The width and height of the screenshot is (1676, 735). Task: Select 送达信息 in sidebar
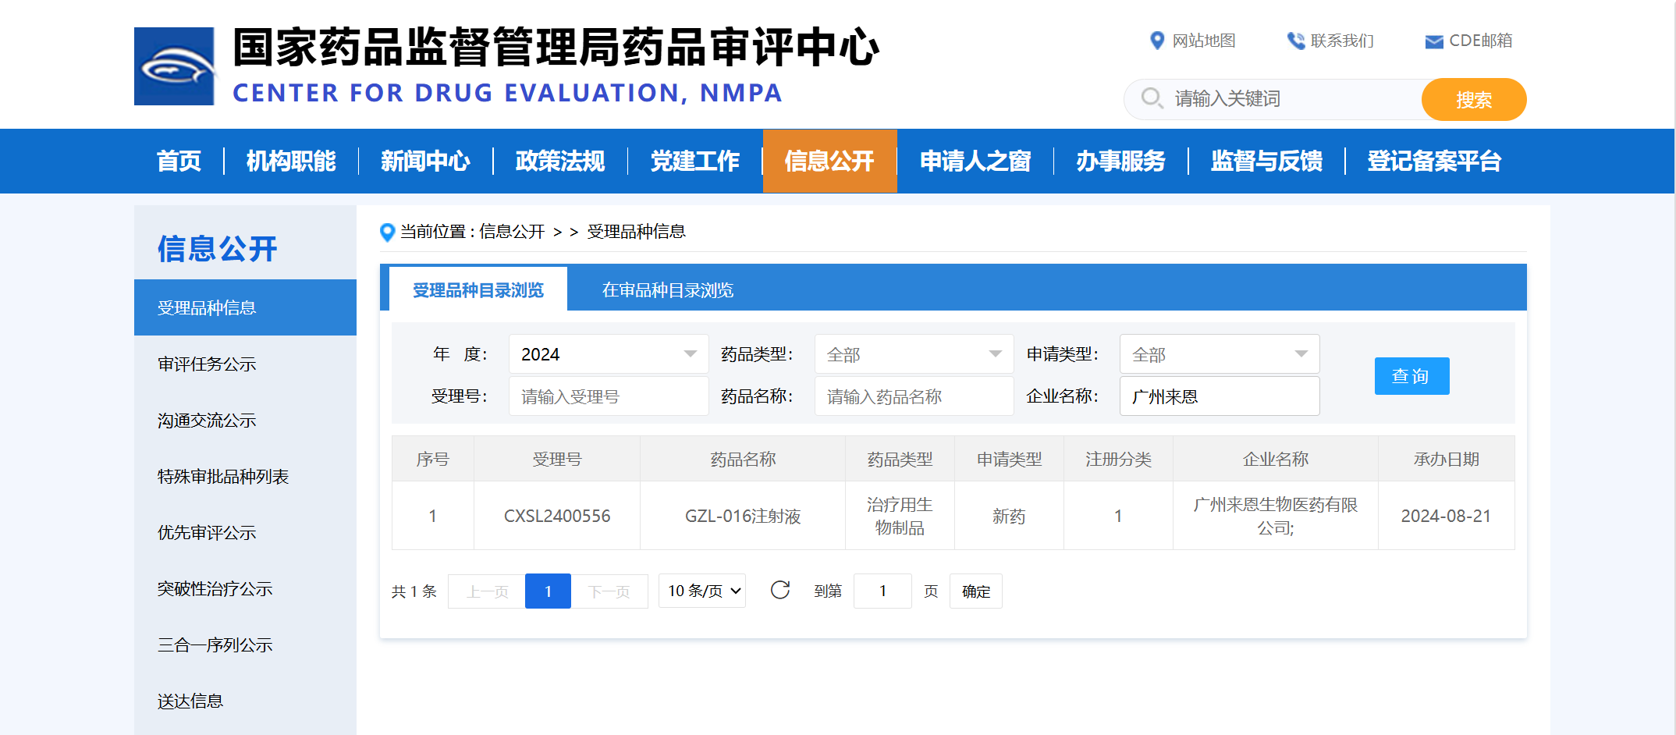click(245, 701)
